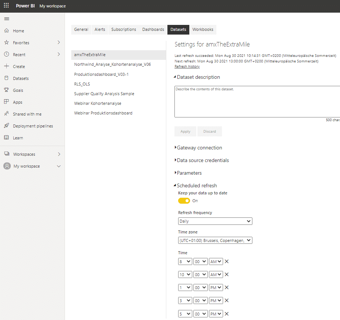This screenshot has height=320, width=340.
Task: Expand Favorites flyout chevron
Action: 59,42
